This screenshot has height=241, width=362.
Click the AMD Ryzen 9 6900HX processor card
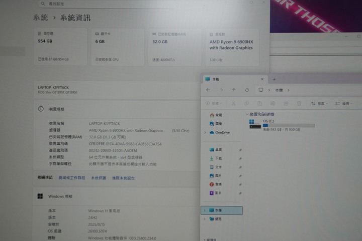tap(232, 48)
